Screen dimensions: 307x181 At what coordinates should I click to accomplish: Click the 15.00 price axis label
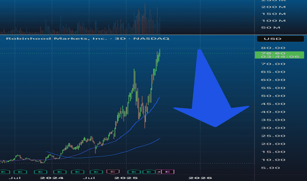point(273,152)
